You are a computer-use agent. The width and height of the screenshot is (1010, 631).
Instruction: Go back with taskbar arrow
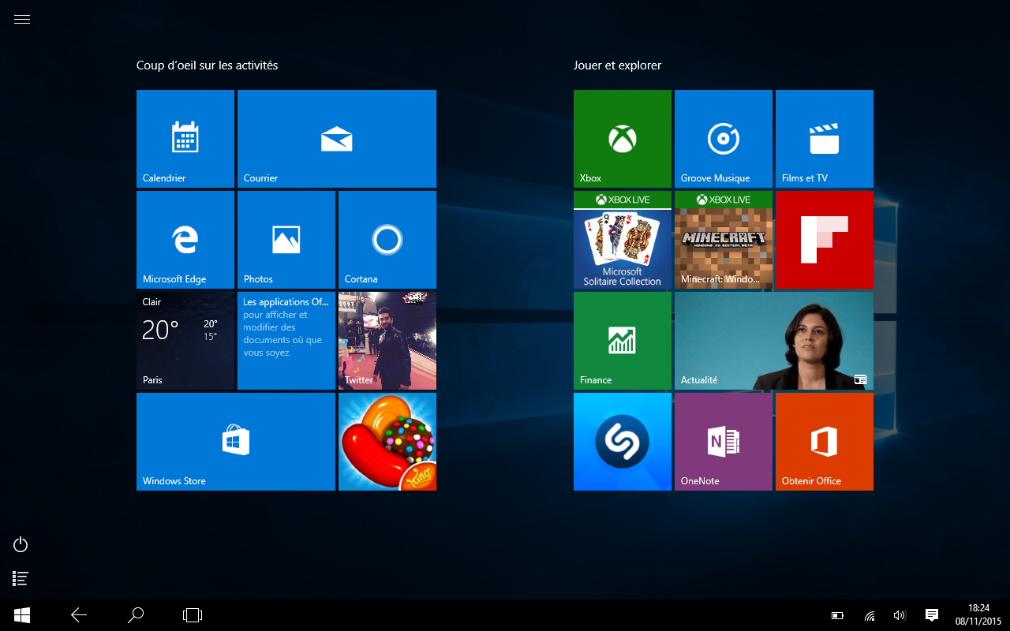tap(79, 615)
